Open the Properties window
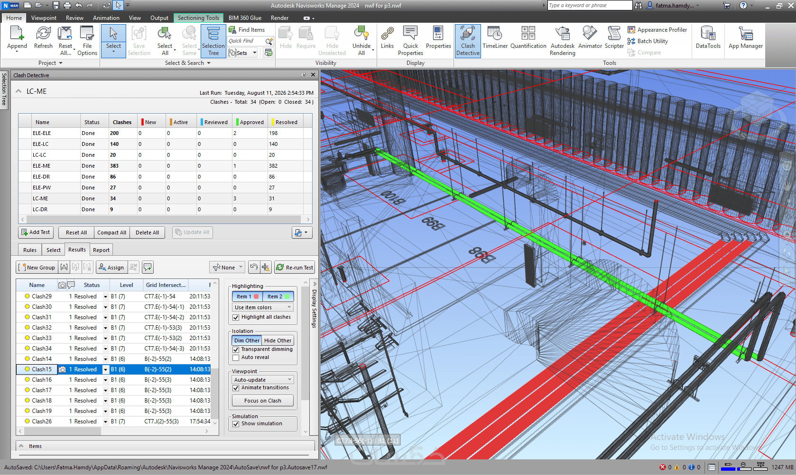 pyautogui.click(x=438, y=38)
